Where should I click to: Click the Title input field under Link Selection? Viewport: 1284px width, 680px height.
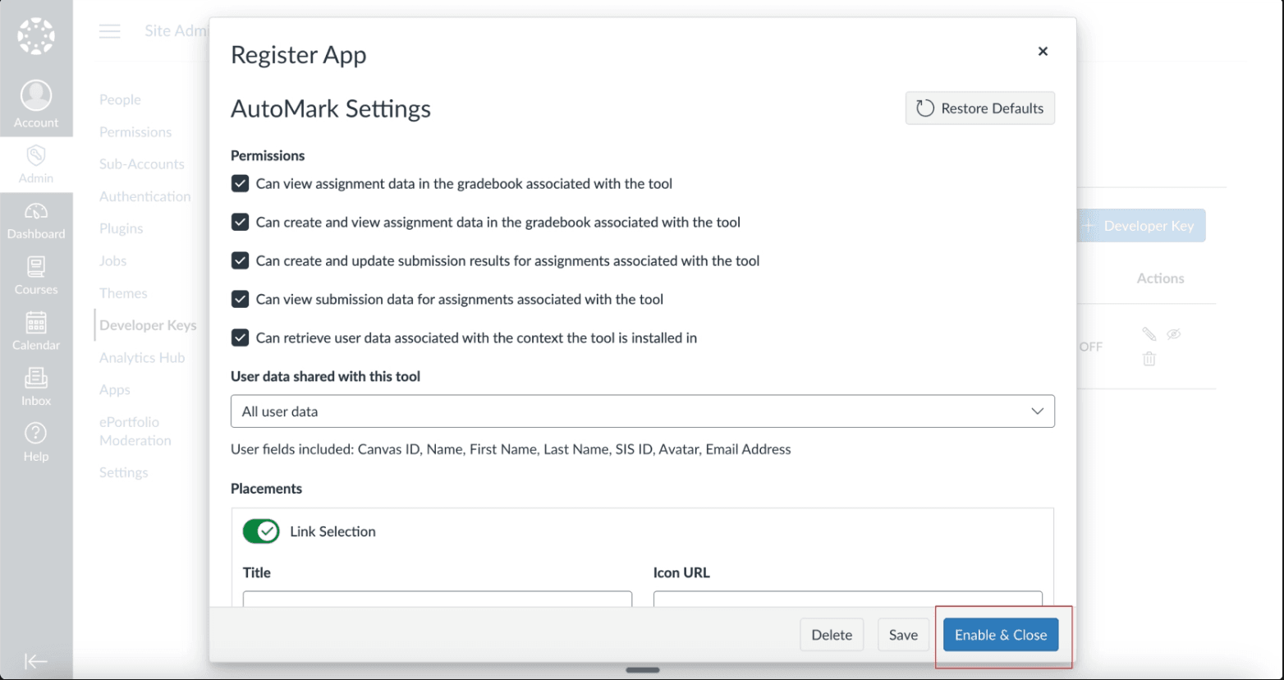coord(437,601)
